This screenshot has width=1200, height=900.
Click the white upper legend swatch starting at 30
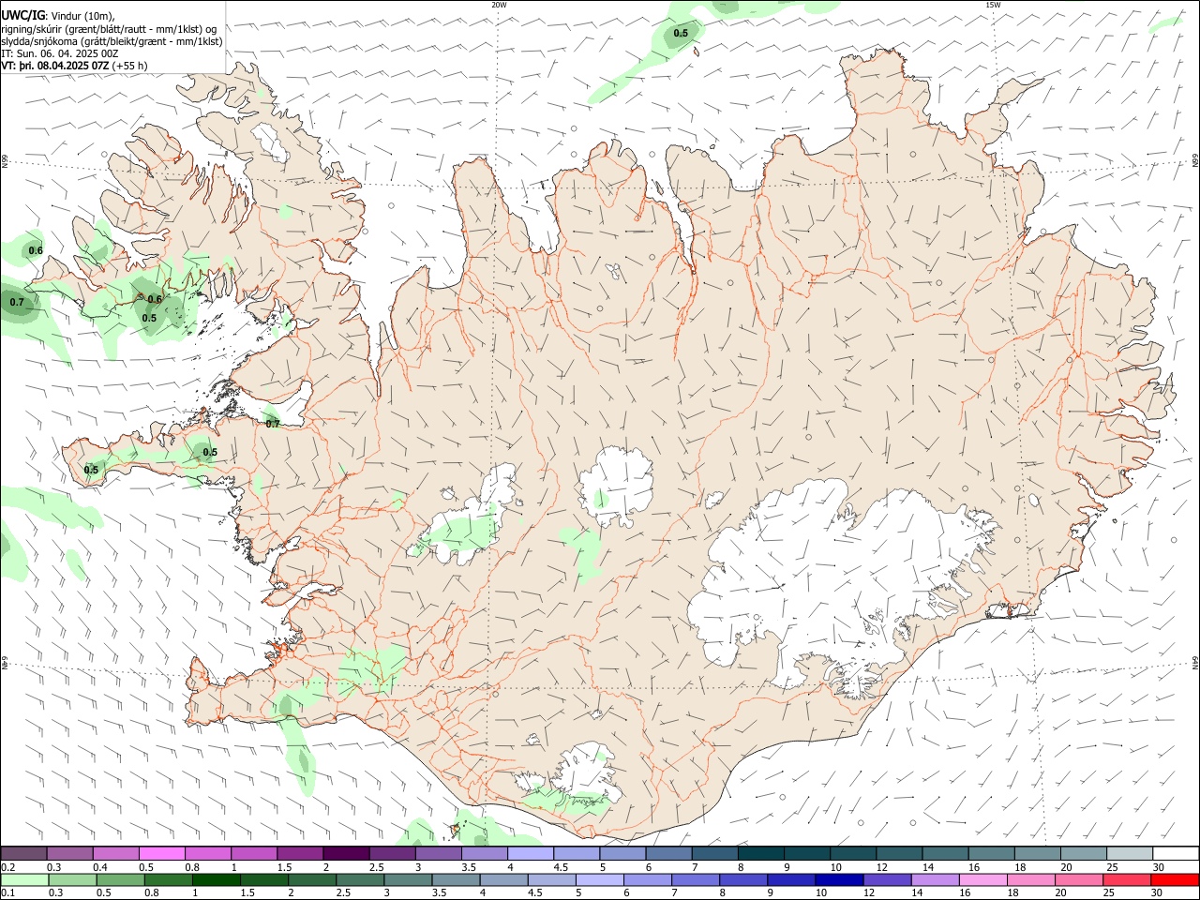[x=1175, y=853]
